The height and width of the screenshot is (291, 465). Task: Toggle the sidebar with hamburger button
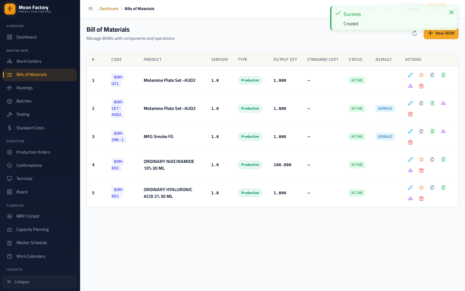coord(90,9)
